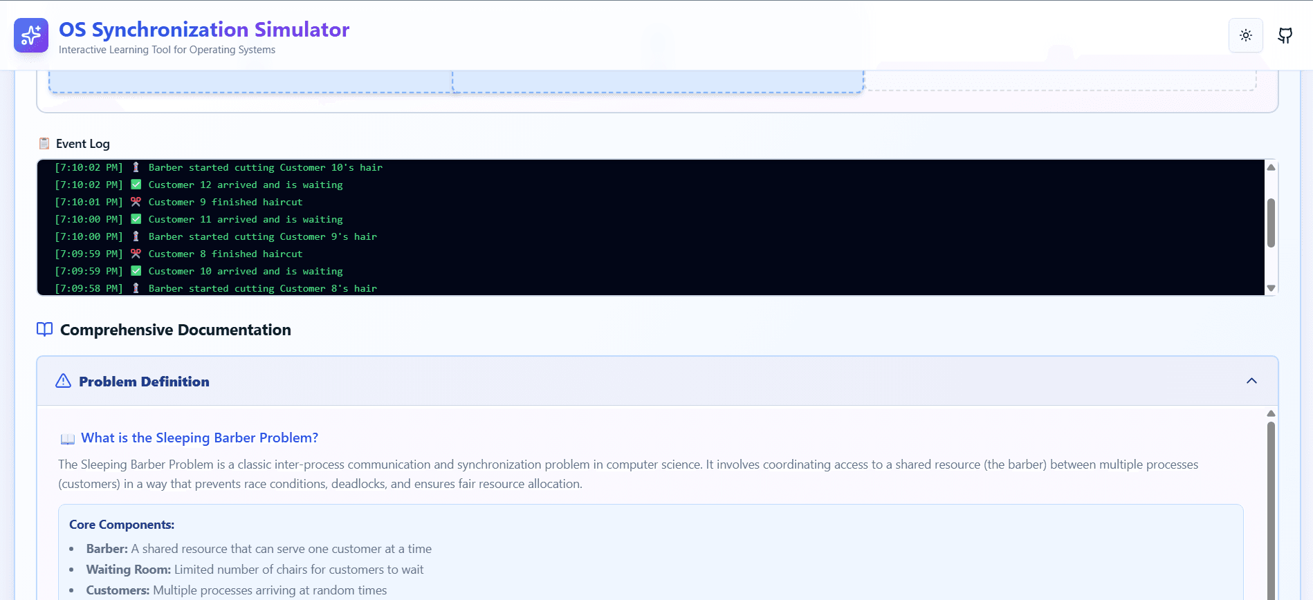Click the 'Barber:' bullet item
Screen dimensions: 1313x600
pos(259,549)
